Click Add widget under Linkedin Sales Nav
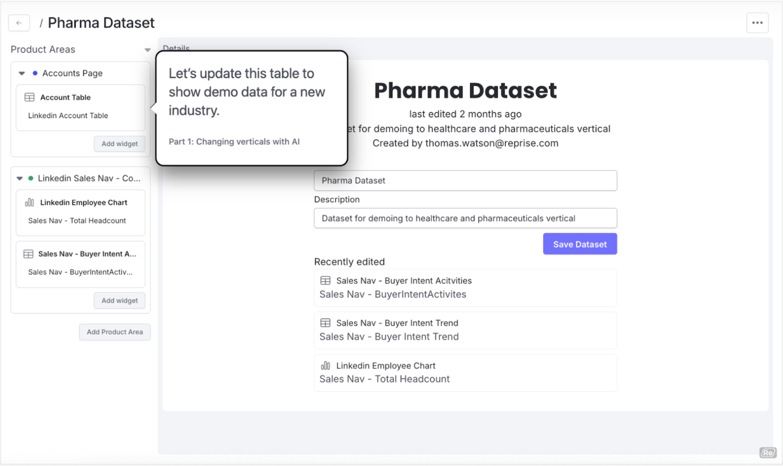783x466 pixels. click(119, 300)
